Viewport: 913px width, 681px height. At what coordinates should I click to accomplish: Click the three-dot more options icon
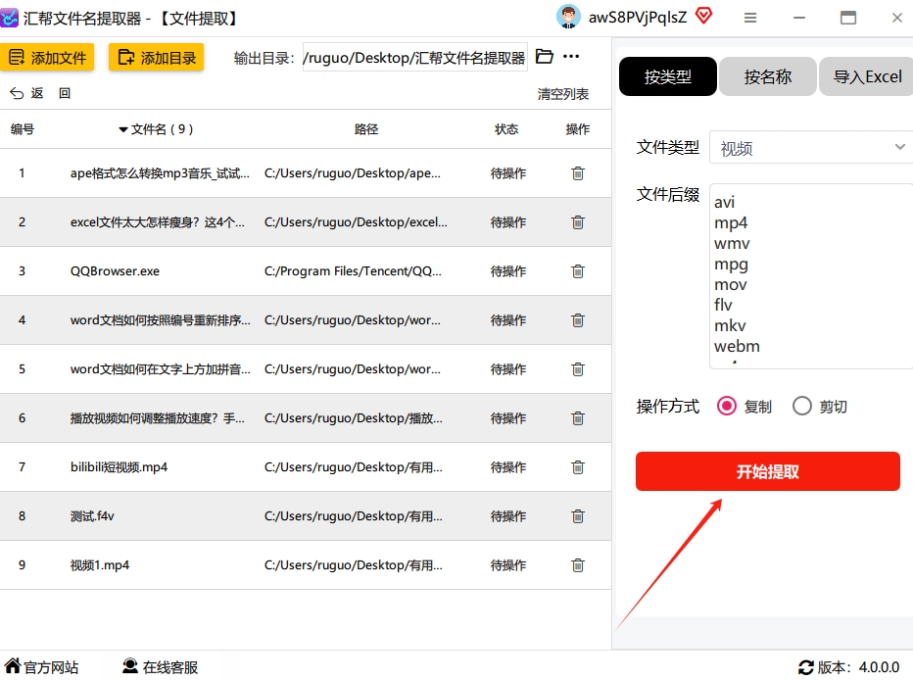[x=571, y=57]
